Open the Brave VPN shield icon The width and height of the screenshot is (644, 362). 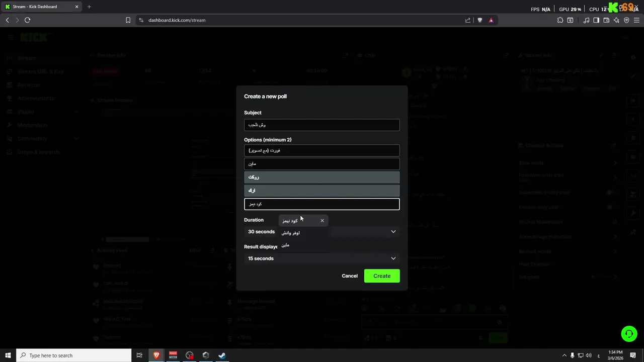[626, 20]
